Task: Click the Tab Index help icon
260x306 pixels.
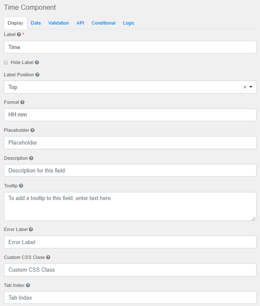Action: pos(28,285)
